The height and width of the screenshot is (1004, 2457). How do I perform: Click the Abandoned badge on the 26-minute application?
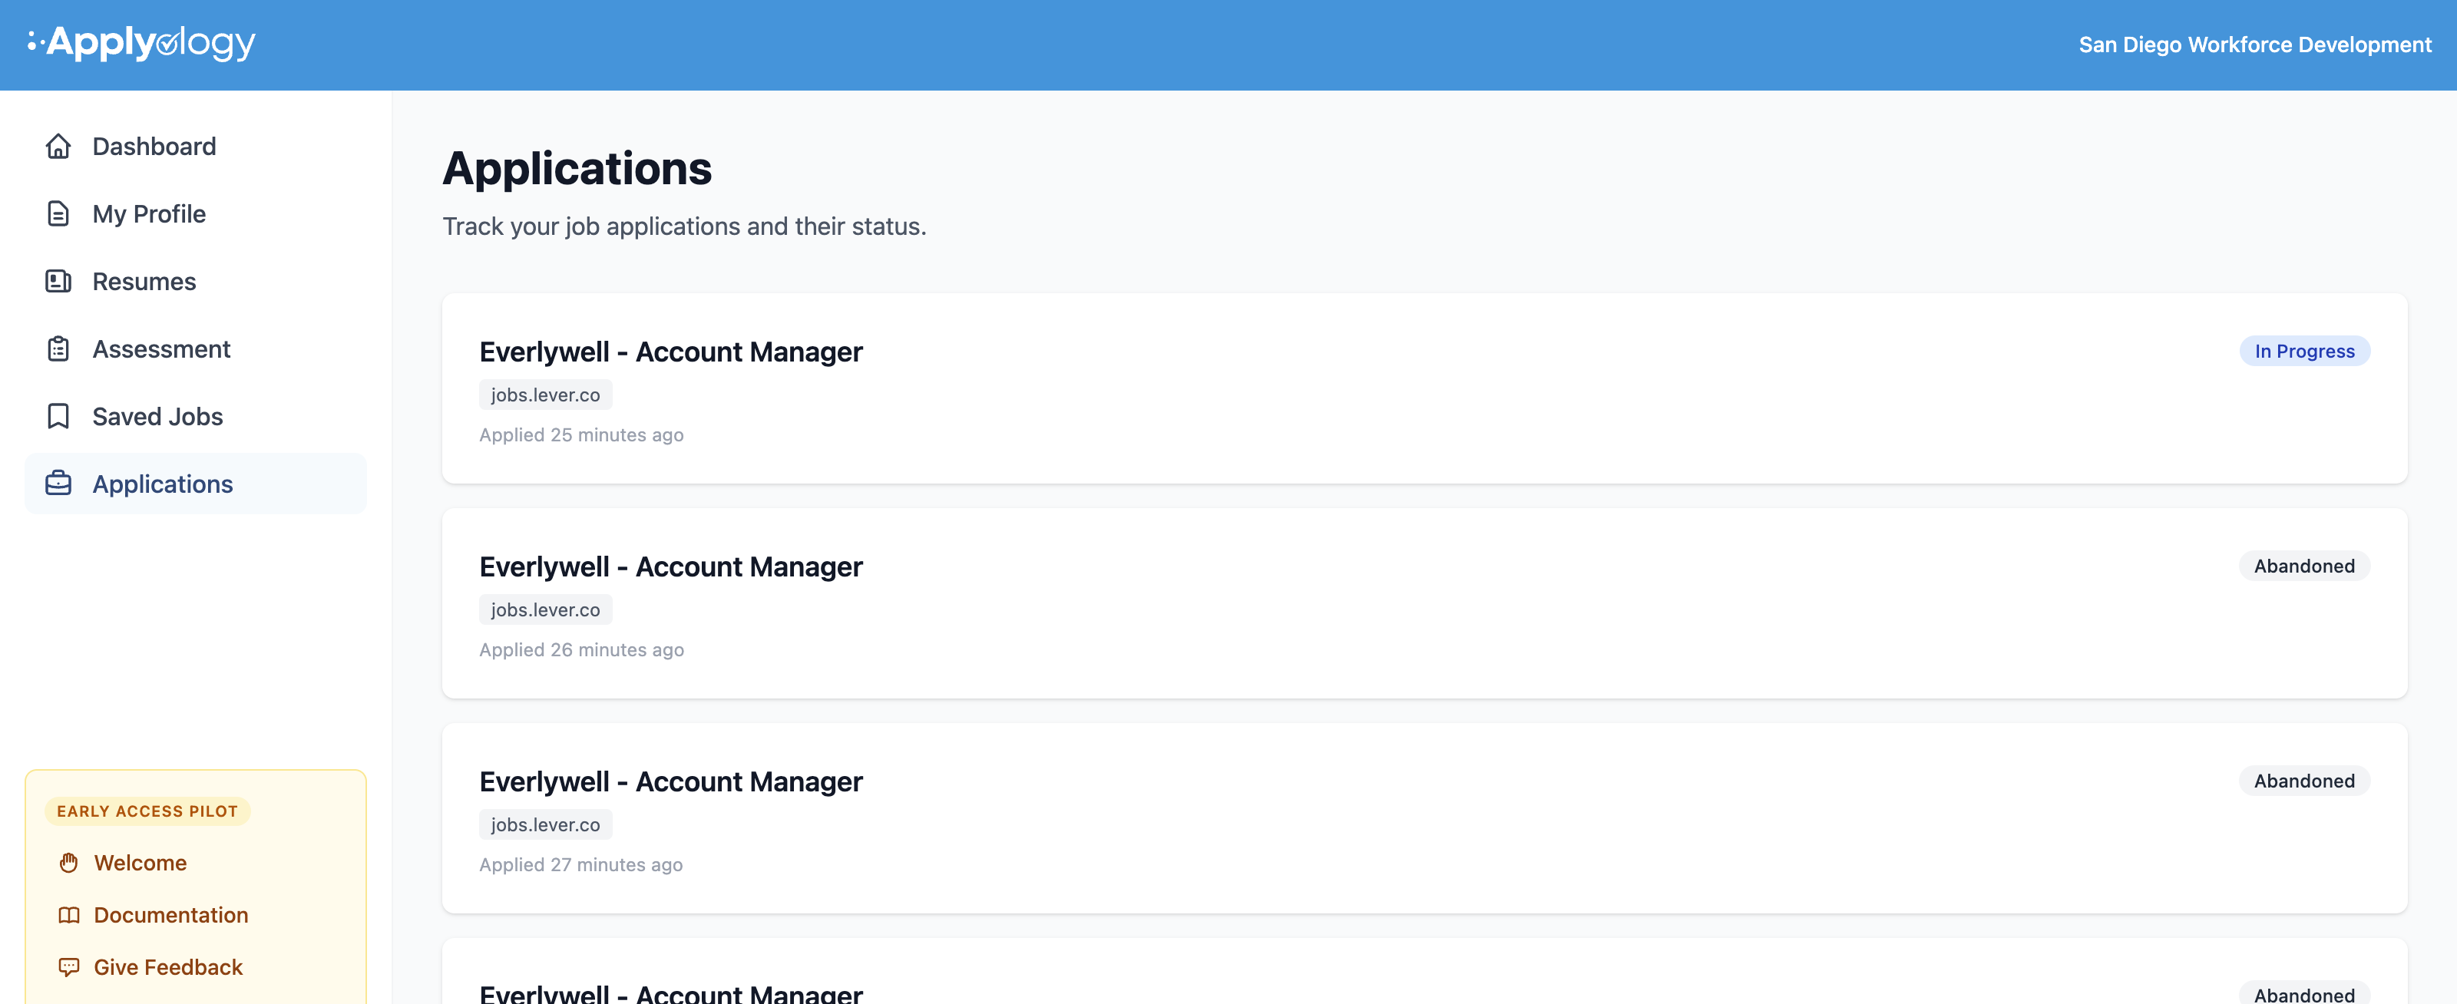click(x=2304, y=566)
